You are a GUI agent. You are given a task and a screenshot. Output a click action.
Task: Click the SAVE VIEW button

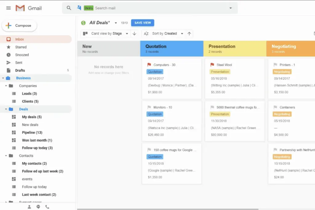(143, 23)
